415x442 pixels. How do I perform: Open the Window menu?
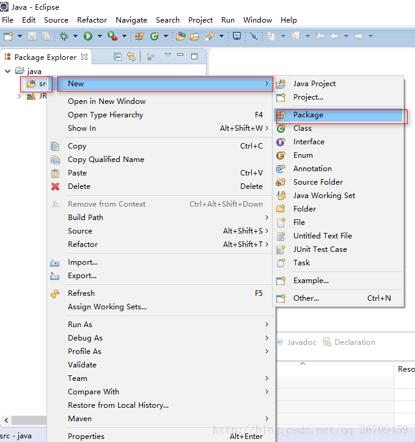point(257,20)
